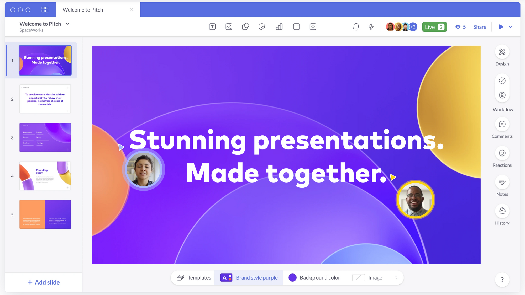Expand the Welcome to Pitch title dropdown
The image size is (525, 295).
[x=67, y=24]
